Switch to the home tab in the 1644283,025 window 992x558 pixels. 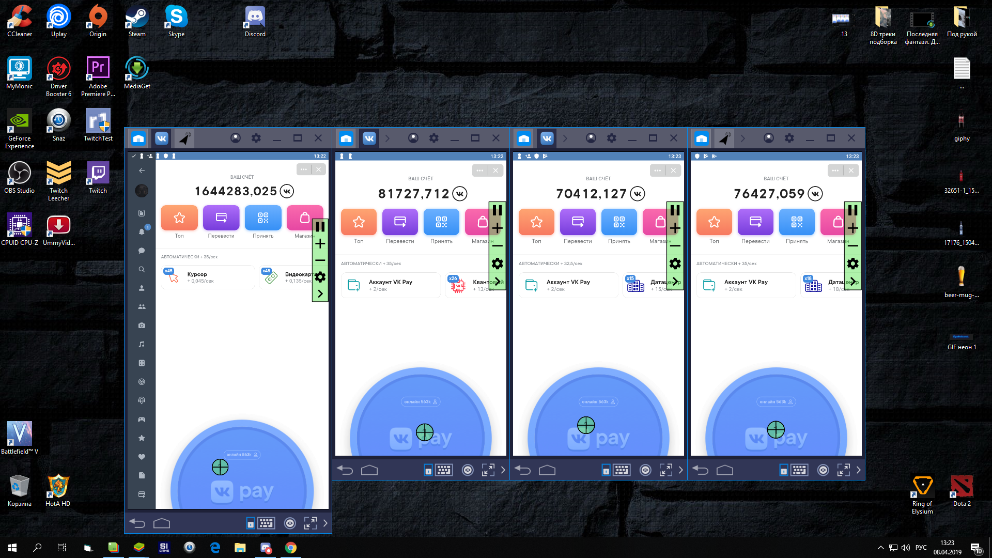(138, 138)
